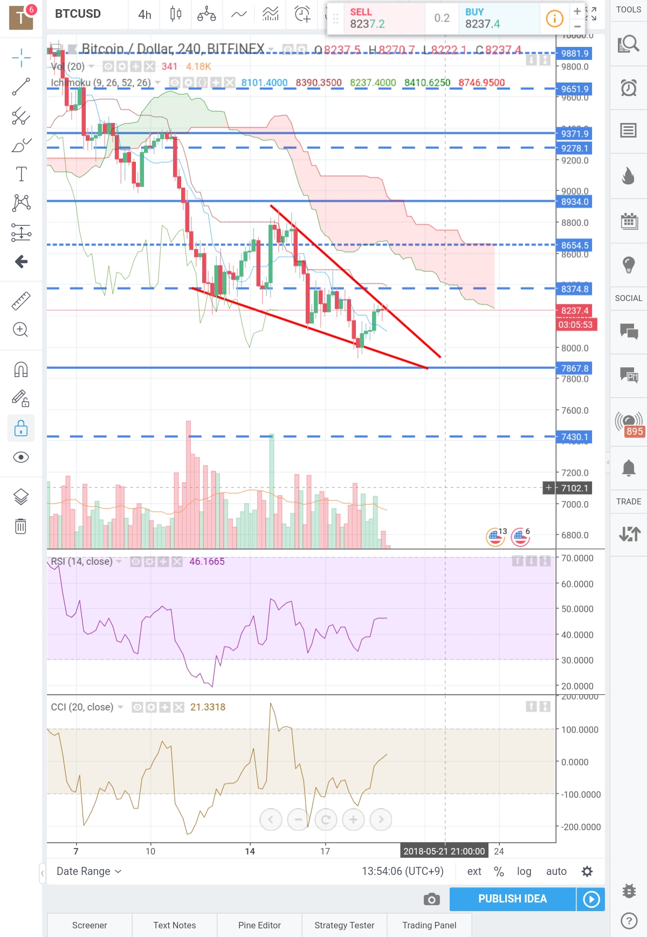Open the BTCUSD symbol search

(78, 14)
